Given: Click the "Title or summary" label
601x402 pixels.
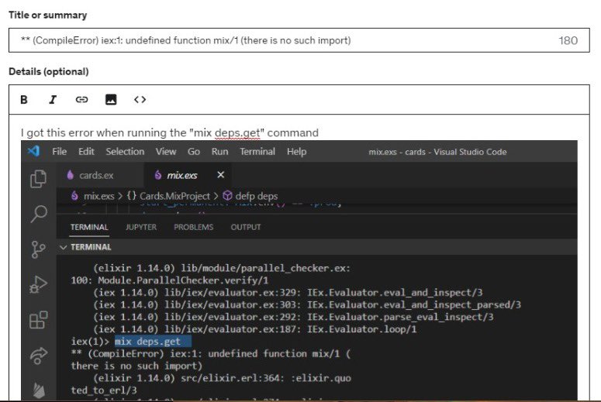Looking at the screenshot, I should [x=48, y=15].
